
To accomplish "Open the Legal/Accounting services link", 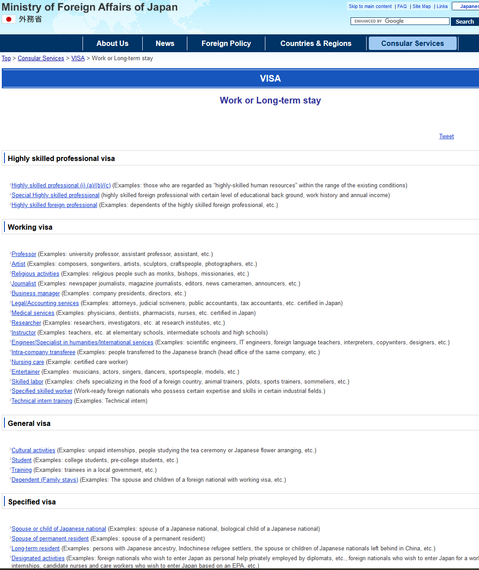I will (45, 303).
